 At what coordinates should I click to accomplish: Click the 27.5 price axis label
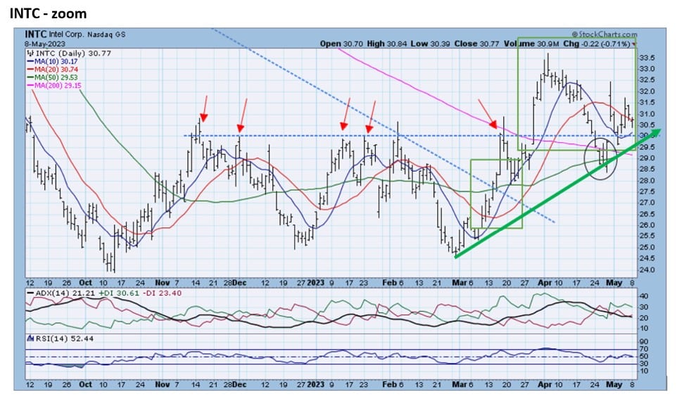point(648,191)
